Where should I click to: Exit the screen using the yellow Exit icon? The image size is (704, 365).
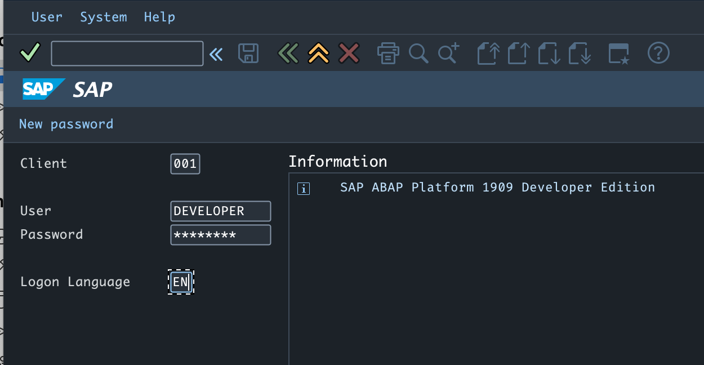(x=318, y=53)
